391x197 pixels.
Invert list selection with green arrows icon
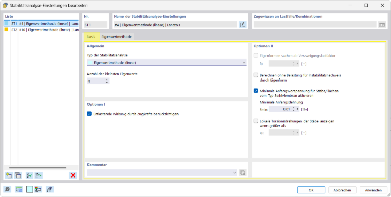click(39, 175)
